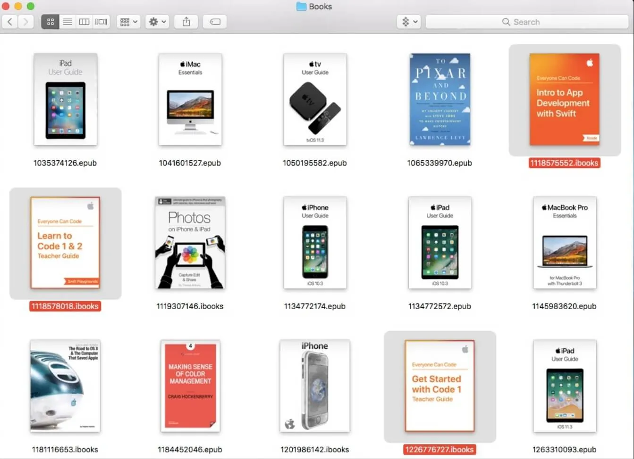Click the file name 1263310093.epub
The image size is (634, 459).
(564, 450)
